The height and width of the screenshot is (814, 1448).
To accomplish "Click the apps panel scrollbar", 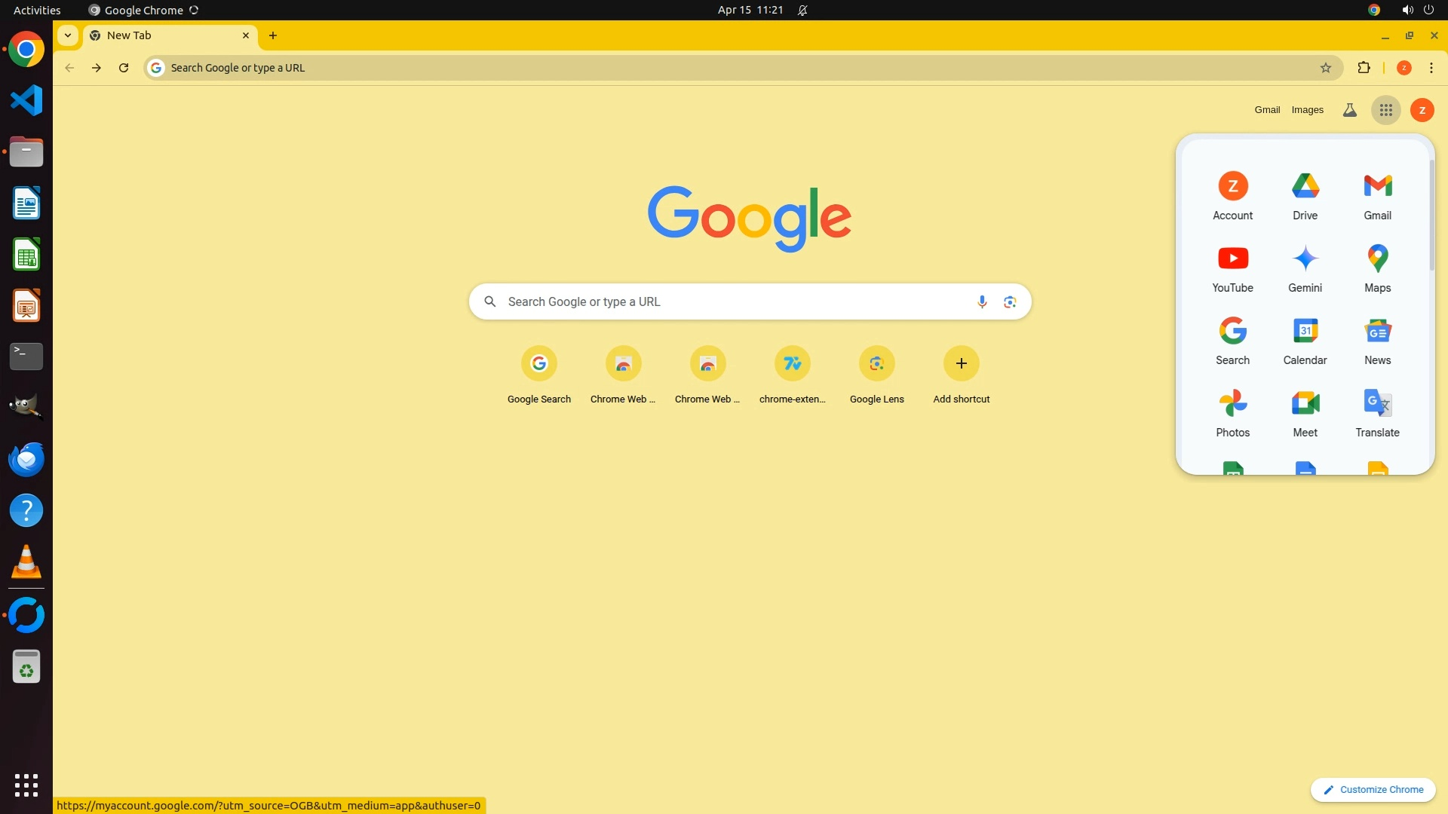I will [1431, 215].
